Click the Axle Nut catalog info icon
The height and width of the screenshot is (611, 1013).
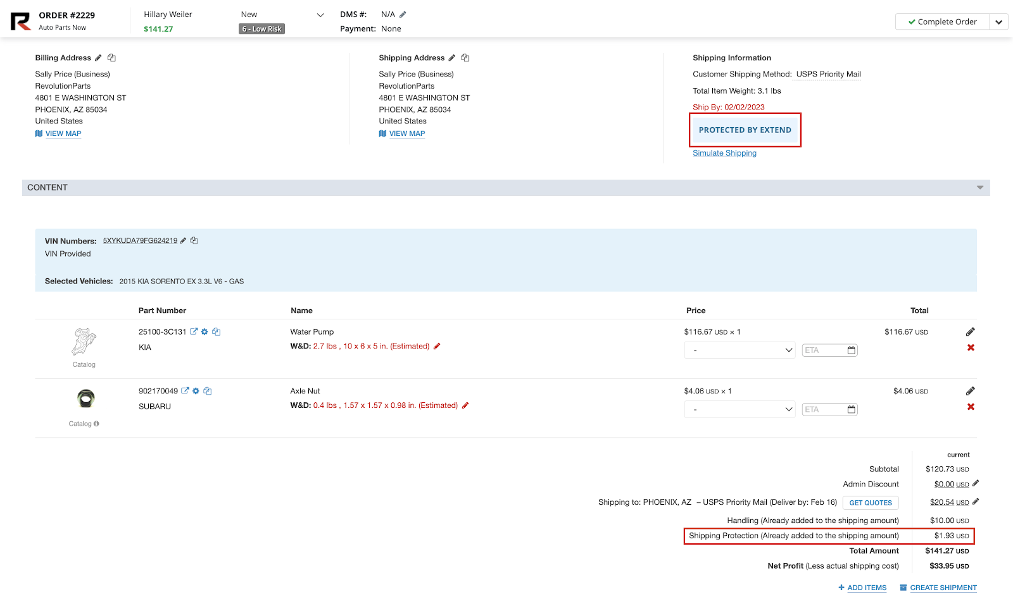pos(96,424)
